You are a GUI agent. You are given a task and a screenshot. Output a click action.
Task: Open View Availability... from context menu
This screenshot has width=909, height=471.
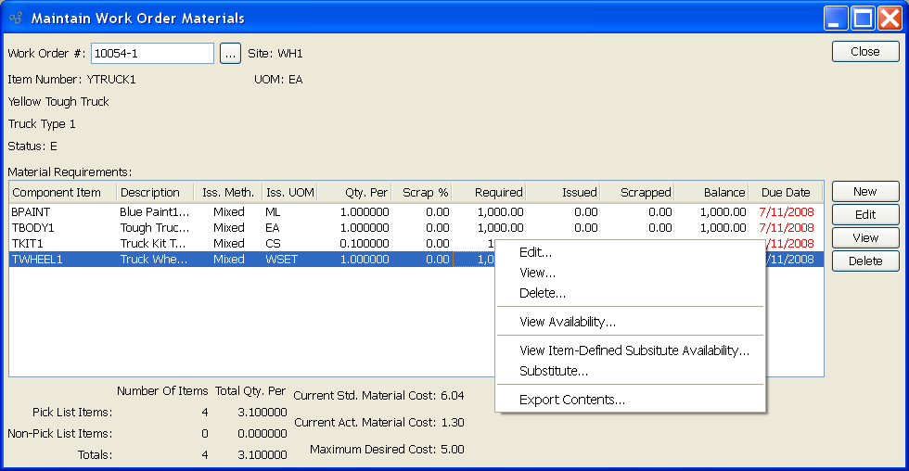568,322
